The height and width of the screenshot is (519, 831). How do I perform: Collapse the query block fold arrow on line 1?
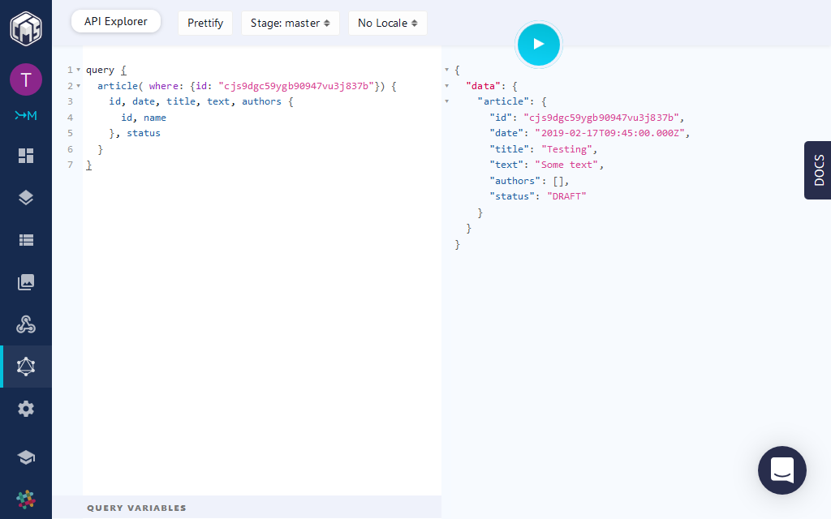click(79, 71)
